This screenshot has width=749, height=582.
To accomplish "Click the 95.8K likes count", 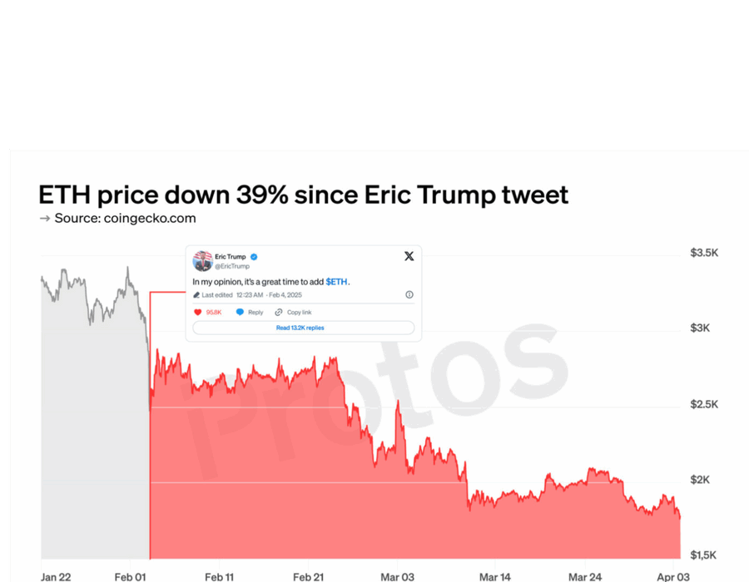I will coord(214,312).
